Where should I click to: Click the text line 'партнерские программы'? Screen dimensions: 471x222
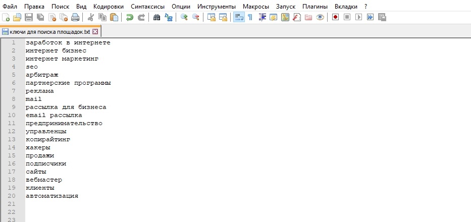(68, 83)
